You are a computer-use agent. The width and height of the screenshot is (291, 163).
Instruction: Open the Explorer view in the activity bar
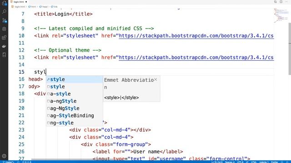pyautogui.click(x=4, y=3)
